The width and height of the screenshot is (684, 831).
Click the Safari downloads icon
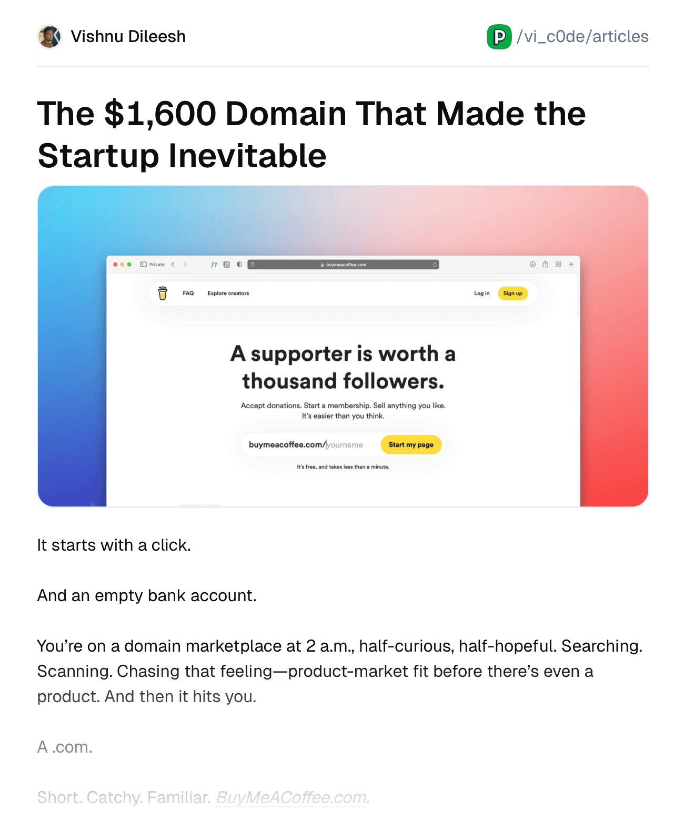[532, 265]
